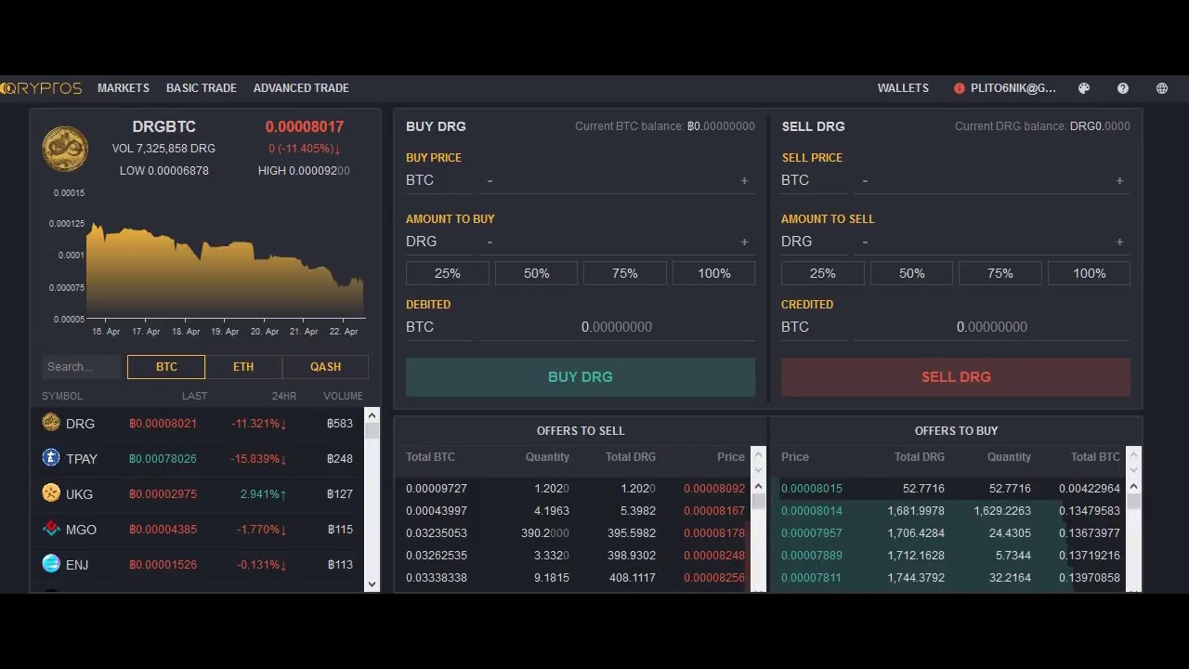This screenshot has height=669, width=1189.
Task: Click the red SELL DRG button
Action: (956, 377)
